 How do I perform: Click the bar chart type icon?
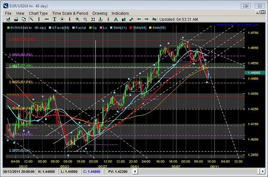point(123,19)
